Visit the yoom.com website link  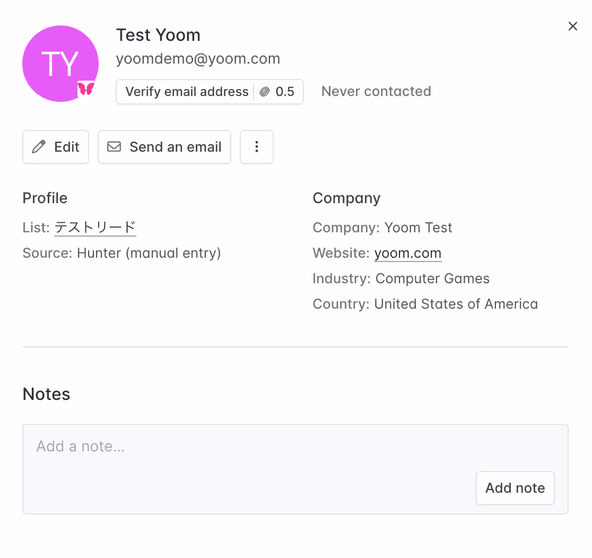tap(407, 253)
